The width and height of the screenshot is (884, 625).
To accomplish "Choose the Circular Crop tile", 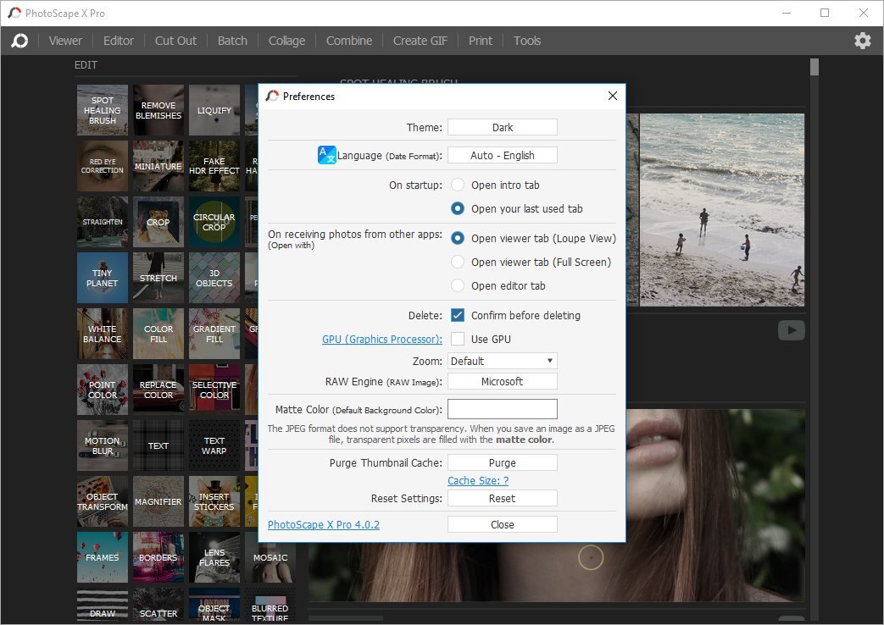I will (x=214, y=222).
